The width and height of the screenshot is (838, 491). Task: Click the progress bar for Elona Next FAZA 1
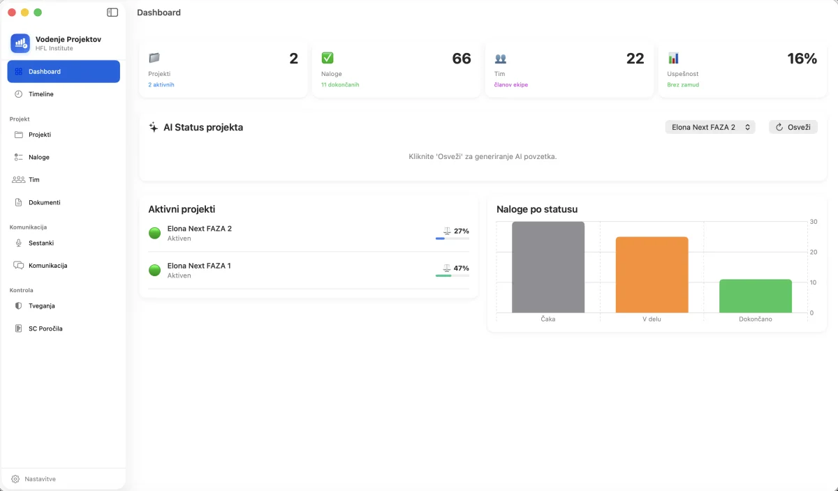coord(453,275)
